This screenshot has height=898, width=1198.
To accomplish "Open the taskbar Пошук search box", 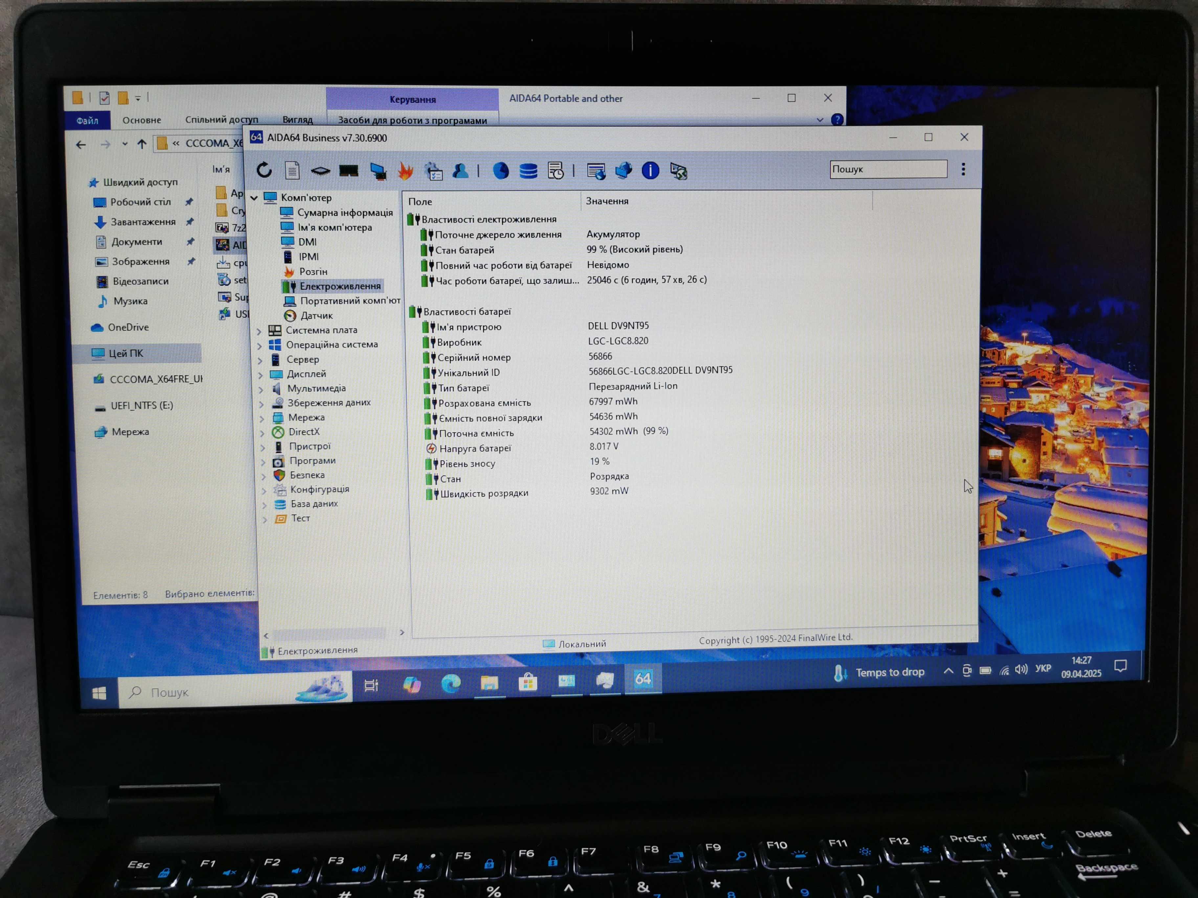I will pos(235,690).
